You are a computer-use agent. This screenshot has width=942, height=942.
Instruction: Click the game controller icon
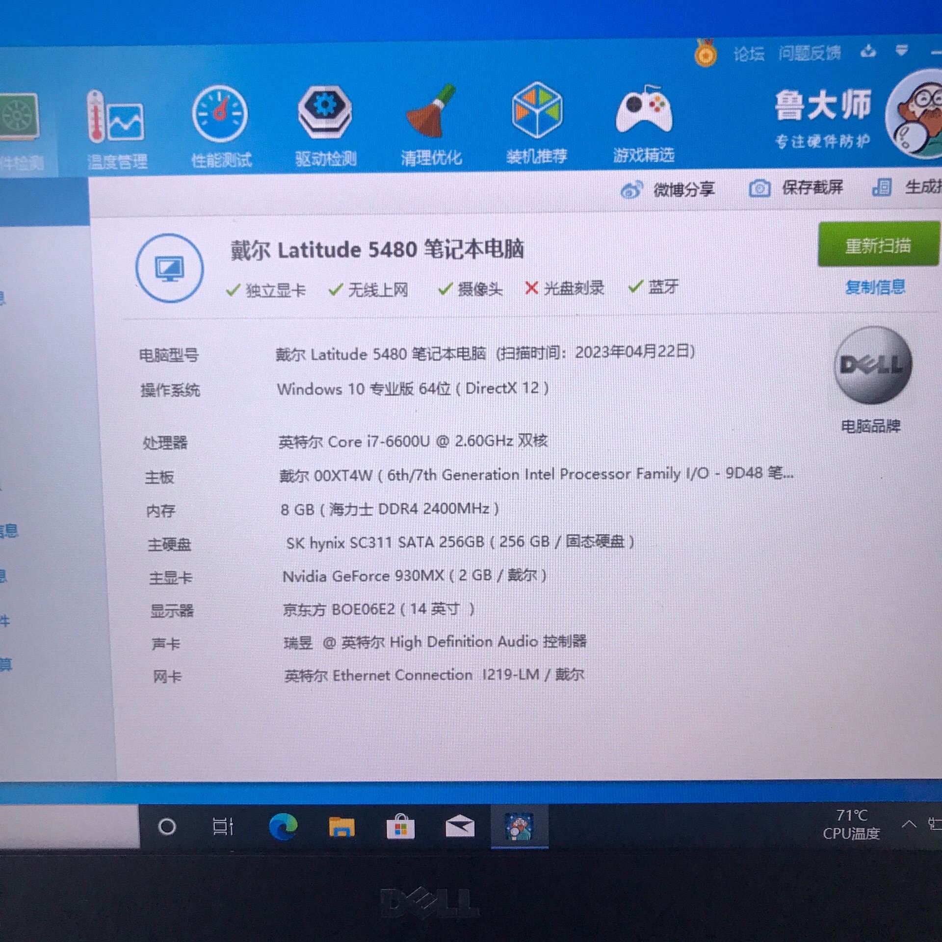point(644,109)
